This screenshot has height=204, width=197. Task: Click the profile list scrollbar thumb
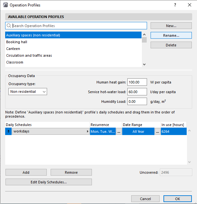(x=144, y=40)
